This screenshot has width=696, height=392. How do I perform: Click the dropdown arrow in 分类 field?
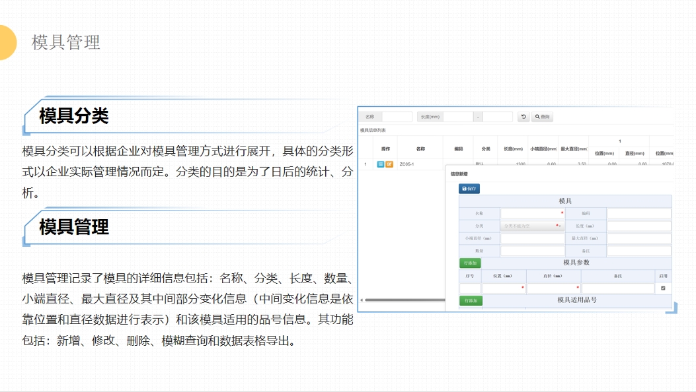pyautogui.click(x=560, y=226)
